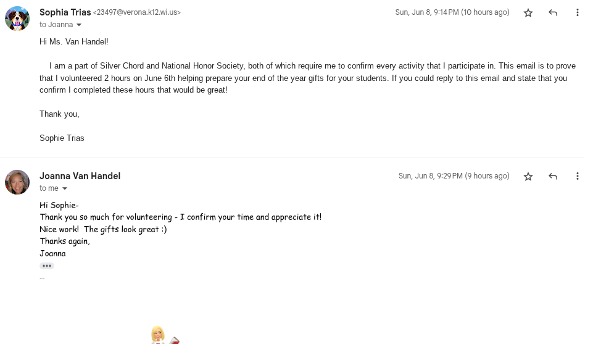Star Joanna Van Handel's reply message
593x344 pixels.
(528, 176)
